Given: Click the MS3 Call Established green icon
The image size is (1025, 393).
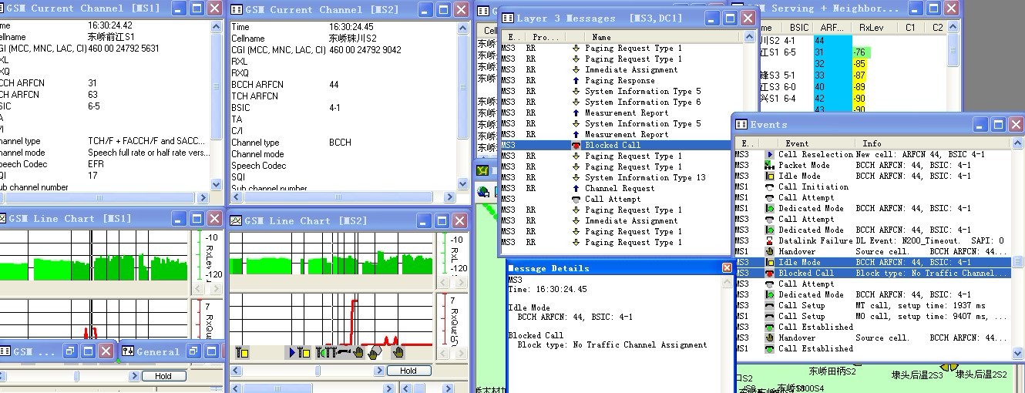Looking at the screenshot, I should [x=769, y=327].
